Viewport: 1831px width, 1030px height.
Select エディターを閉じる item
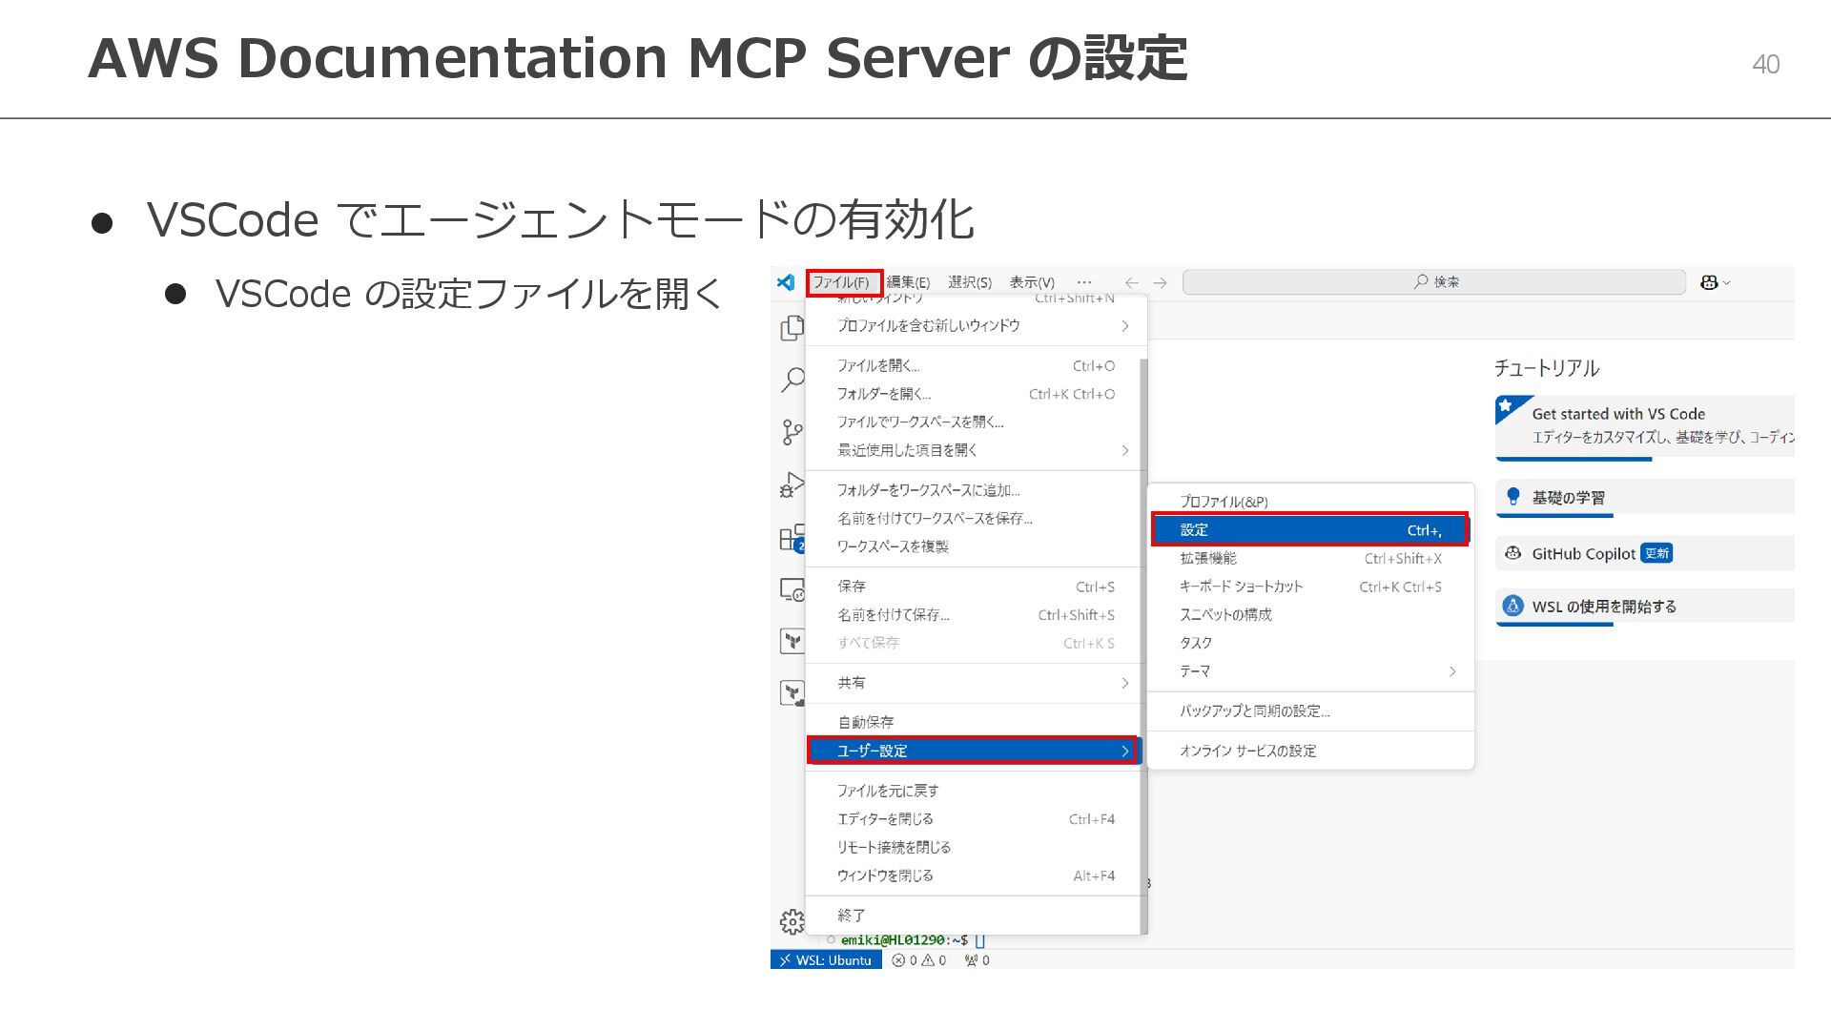tap(974, 819)
